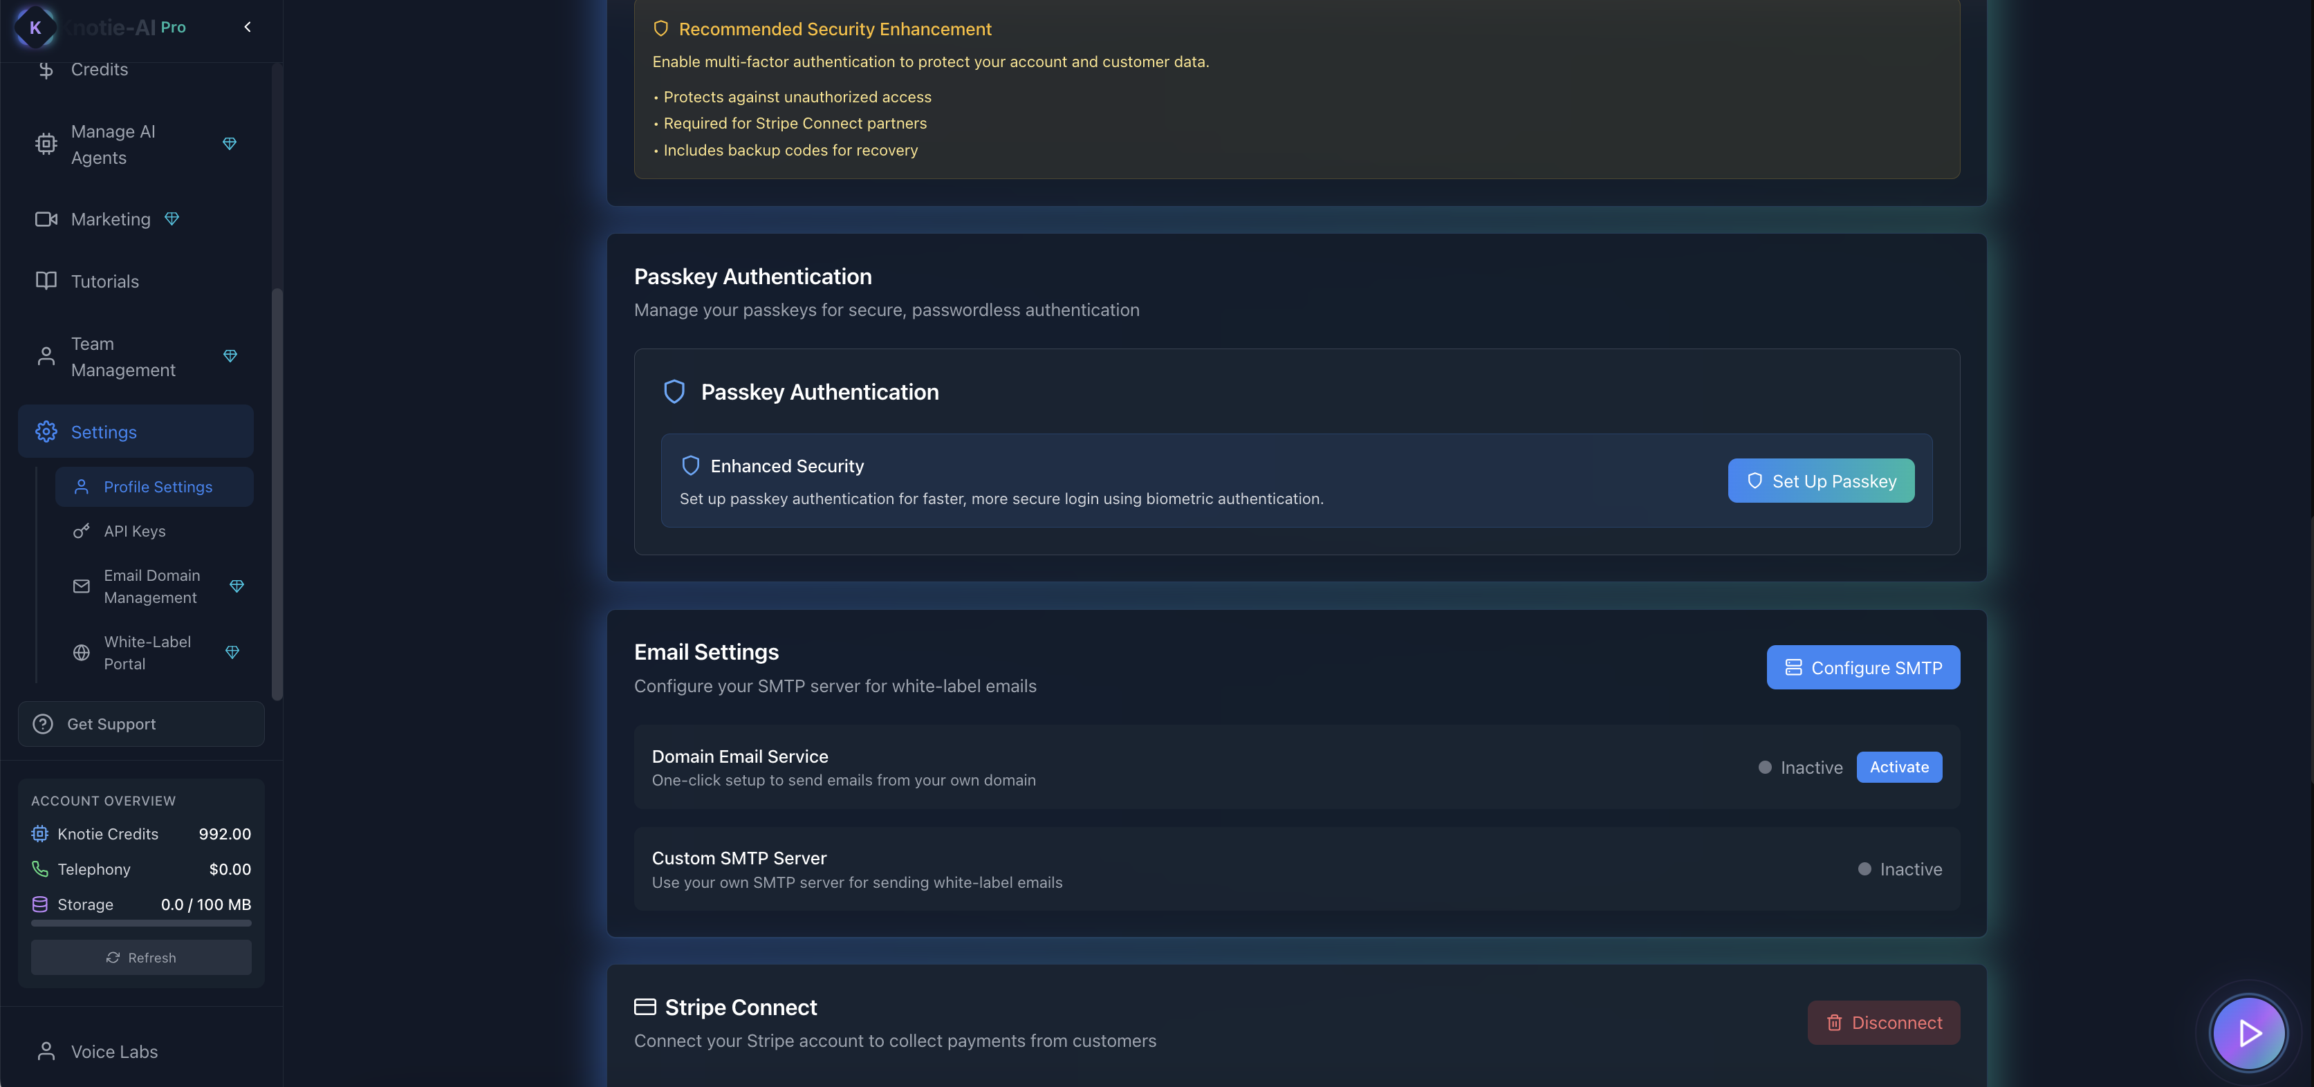This screenshot has width=2314, height=1087.
Task: Disconnect the Stripe Connect account
Action: (x=1883, y=1022)
